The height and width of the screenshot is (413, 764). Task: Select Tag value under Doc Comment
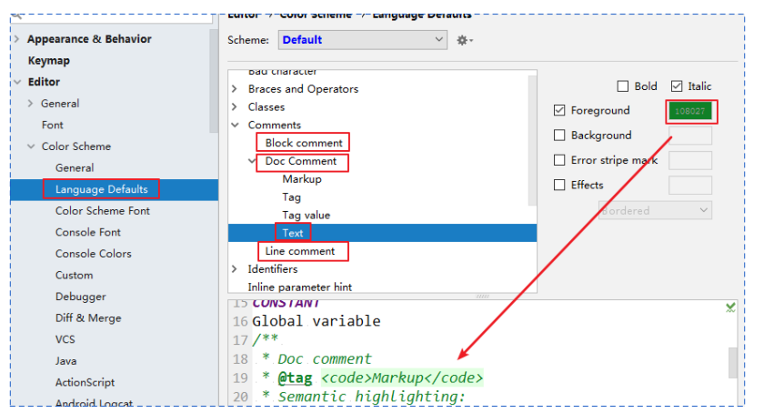[306, 215]
